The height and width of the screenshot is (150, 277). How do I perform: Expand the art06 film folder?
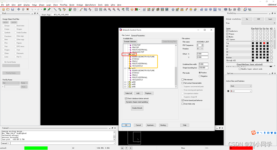125,87
